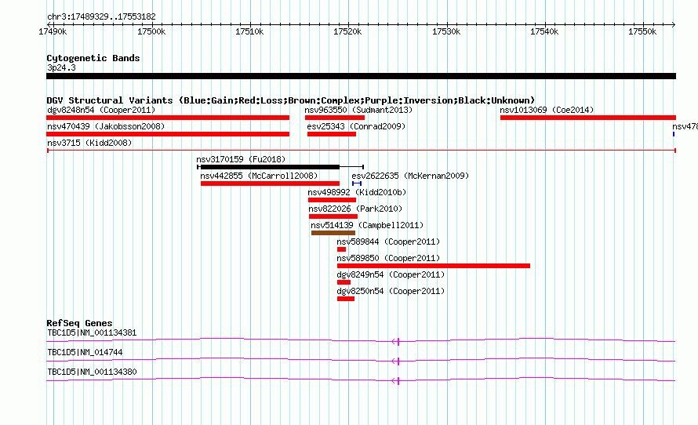Select the red bar under nsv822026

pos(333,216)
